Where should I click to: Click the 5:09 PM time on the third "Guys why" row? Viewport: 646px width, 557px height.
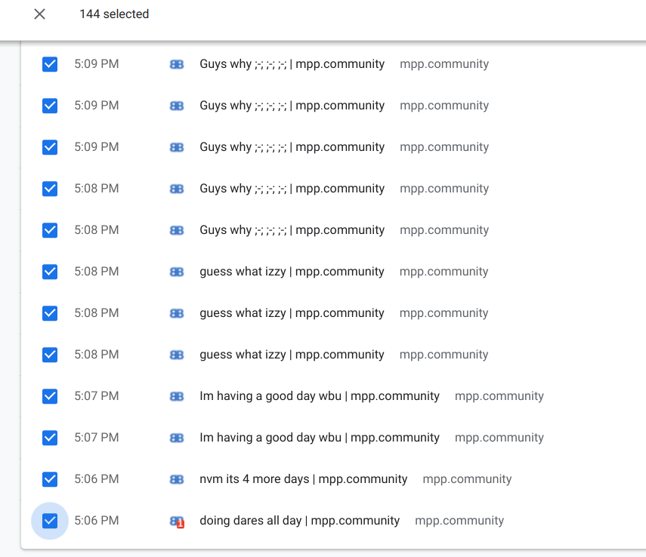point(97,147)
